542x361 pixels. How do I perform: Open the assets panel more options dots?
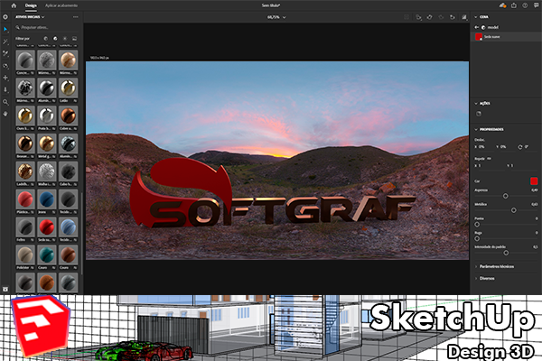click(x=75, y=17)
